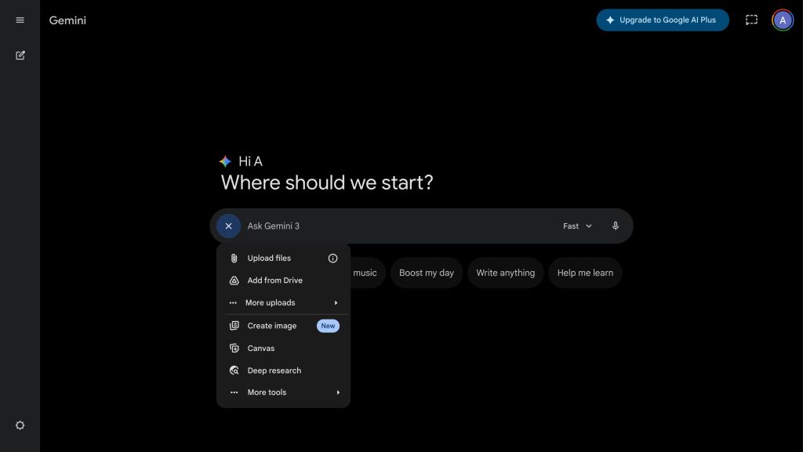Open the account avatar profile
Image resolution: width=803 pixels, height=452 pixels.
[782, 20]
